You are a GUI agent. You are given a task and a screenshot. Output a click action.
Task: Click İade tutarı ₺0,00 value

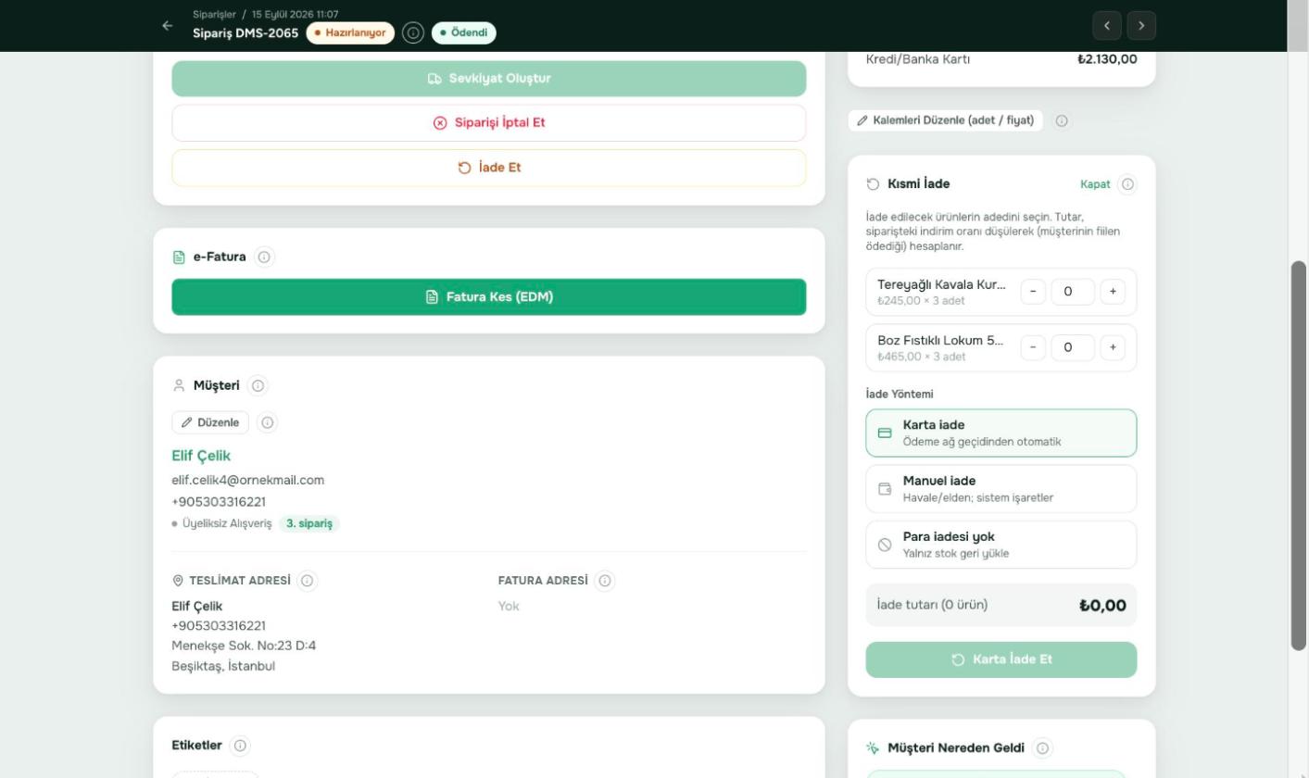pos(1102,606)
